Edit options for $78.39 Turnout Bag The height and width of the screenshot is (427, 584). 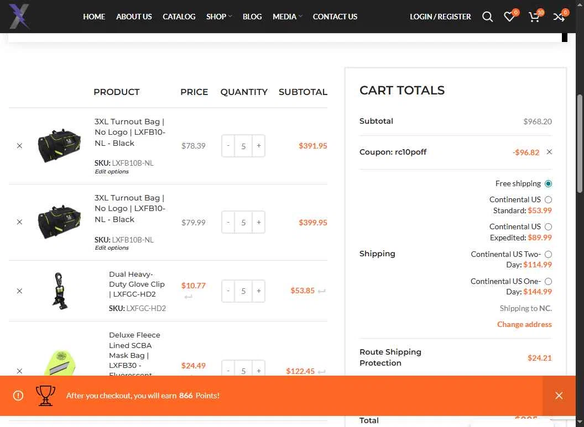point(112,171)
